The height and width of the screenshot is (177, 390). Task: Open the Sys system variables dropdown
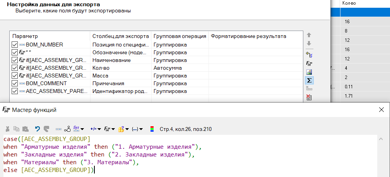(79, 129)
